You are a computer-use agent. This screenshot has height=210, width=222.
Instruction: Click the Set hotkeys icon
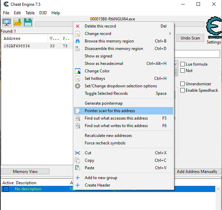[x=78, y=78]
